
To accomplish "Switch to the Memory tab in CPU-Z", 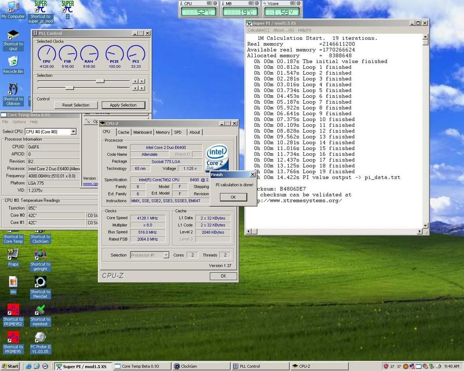I will (x=163, y=132).
